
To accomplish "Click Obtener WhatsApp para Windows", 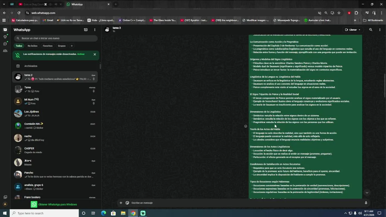I will (x=54, y=204).
